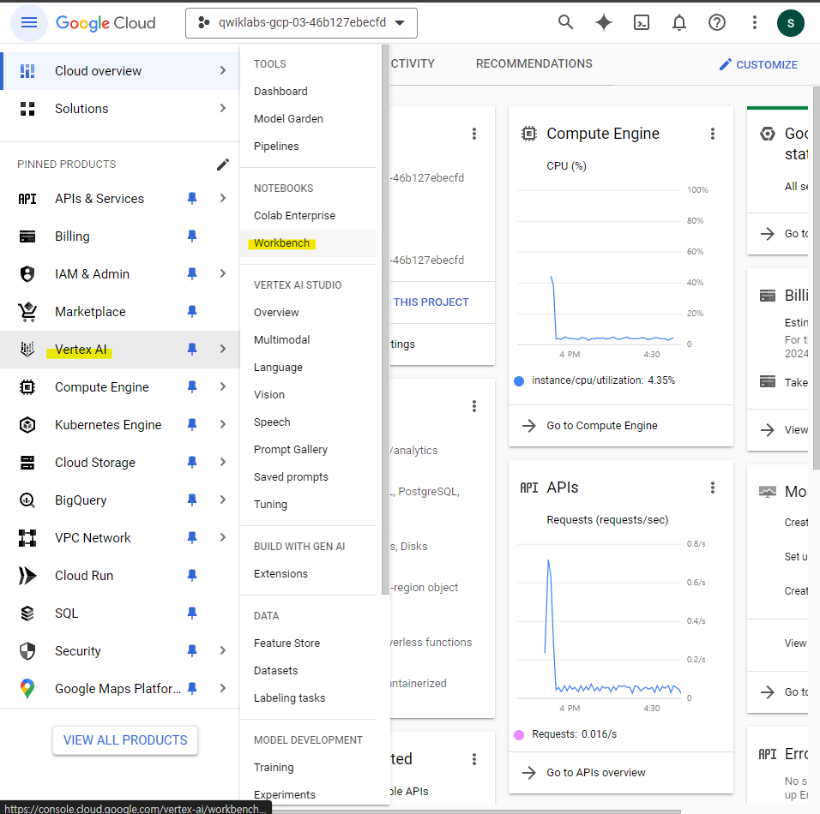
Task: Select Workbench in Vertex AI submenu
Action: tap(308, 243)
